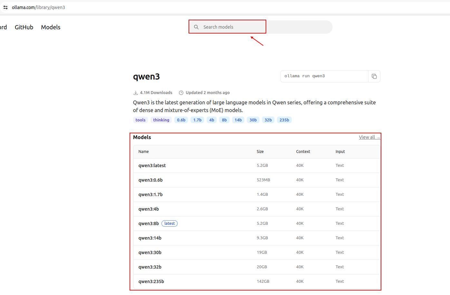Select the 32b size tag

point(268,120)
